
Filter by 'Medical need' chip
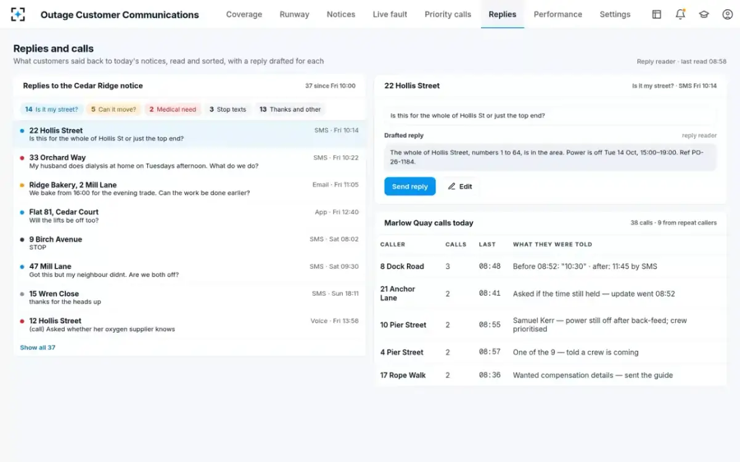point(173,109)
